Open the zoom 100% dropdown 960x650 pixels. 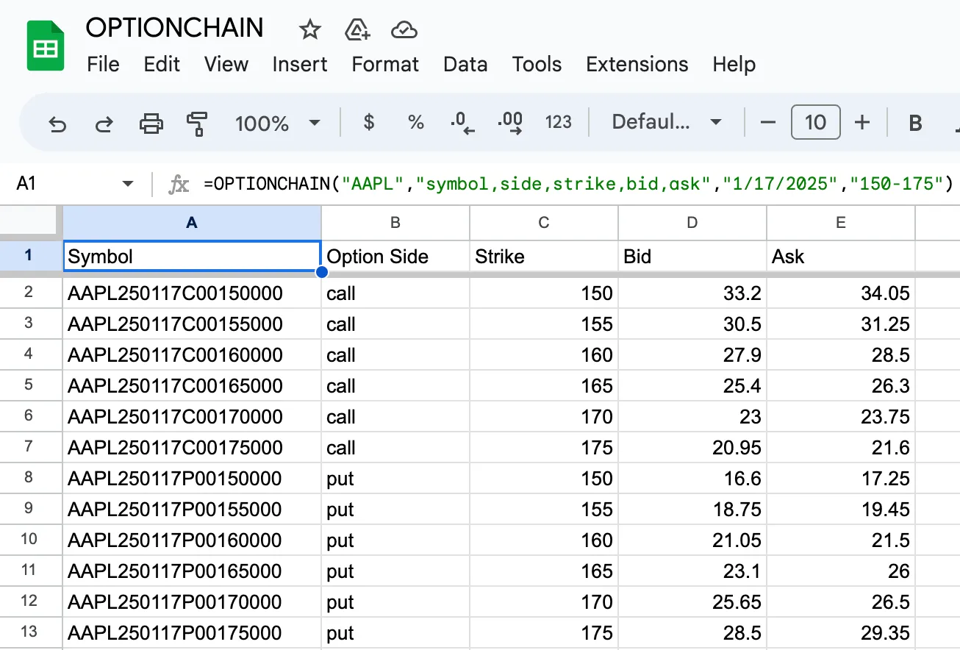(x=278, y=123)
